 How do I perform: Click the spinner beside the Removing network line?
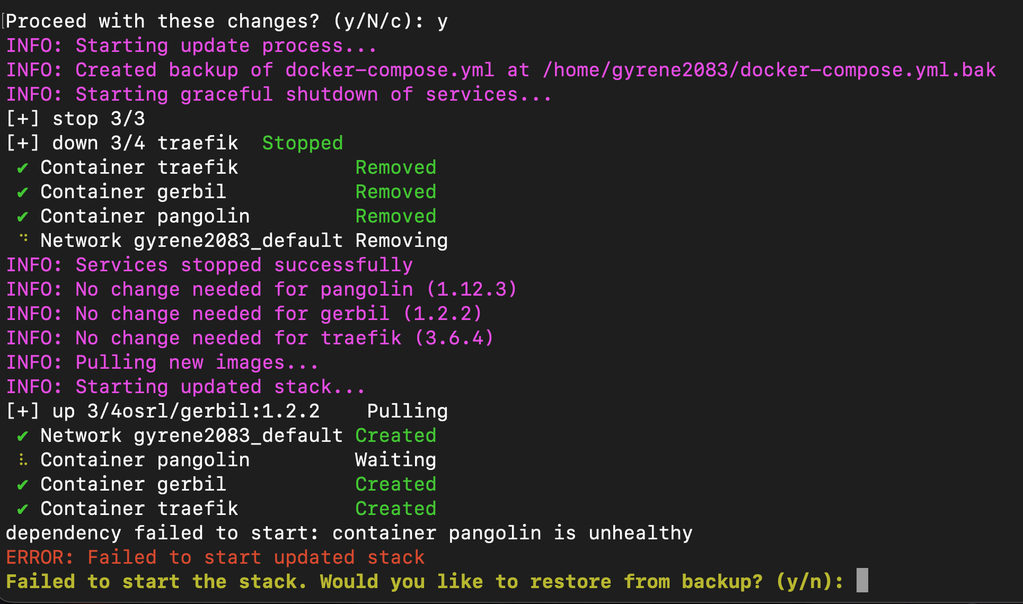(23, 239)
